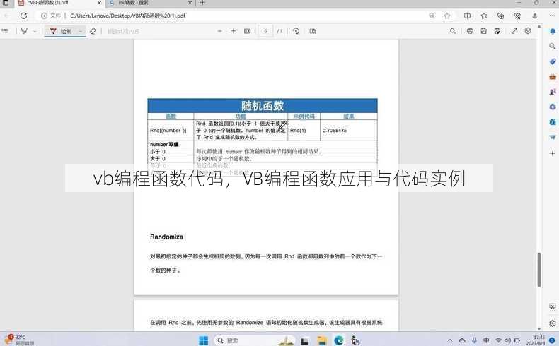Toggle the PDF table of contents icon

pos(5,31)
